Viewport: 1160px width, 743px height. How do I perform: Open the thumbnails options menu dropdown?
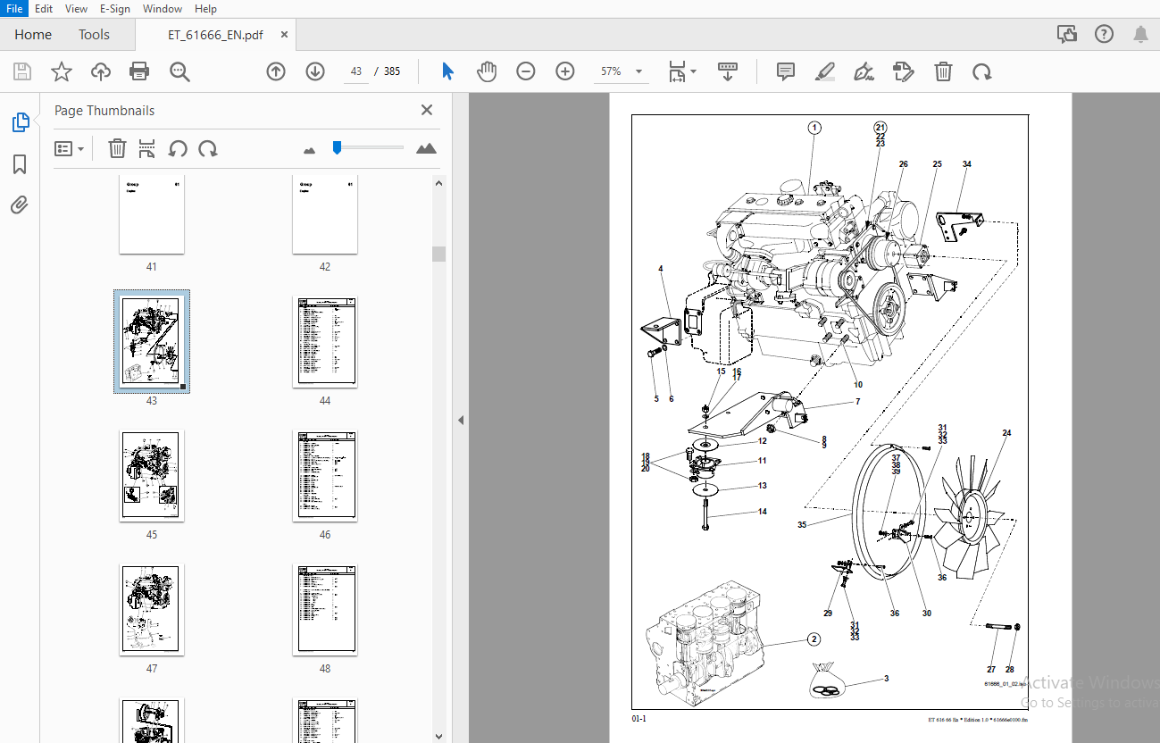(x=69, y=148)
